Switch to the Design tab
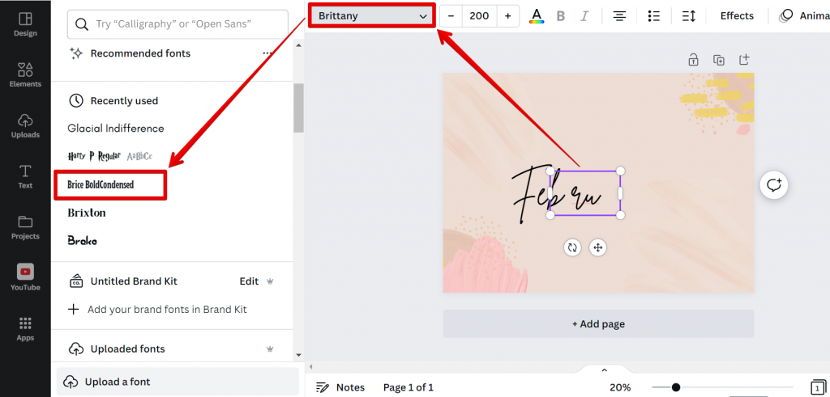This screenshot has width=830, height=397. [x=25, y=24]
